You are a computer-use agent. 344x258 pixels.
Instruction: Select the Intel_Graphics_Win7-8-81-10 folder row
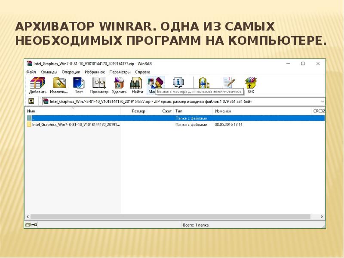tap(175, 124)
